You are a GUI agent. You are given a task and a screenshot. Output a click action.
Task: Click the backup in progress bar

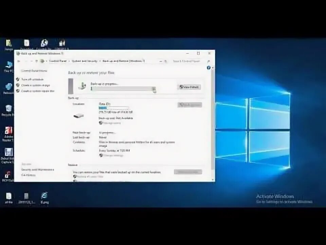pyautogui.click(x=123, y=89)
